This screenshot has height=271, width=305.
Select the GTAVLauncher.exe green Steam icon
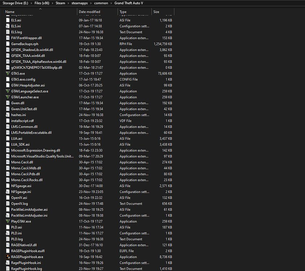click(x=8, y=97)
